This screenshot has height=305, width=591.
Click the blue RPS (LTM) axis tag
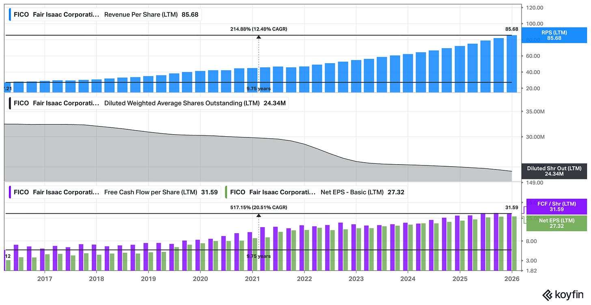tap(554, 35)
